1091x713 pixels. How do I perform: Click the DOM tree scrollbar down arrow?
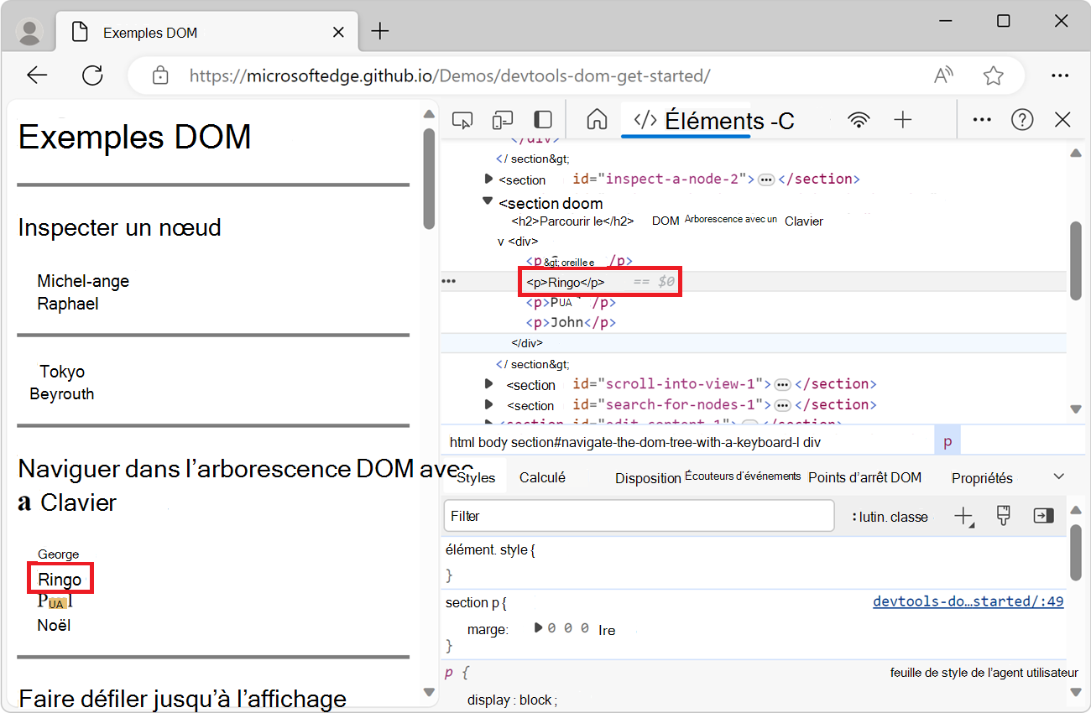point(1077,409)
